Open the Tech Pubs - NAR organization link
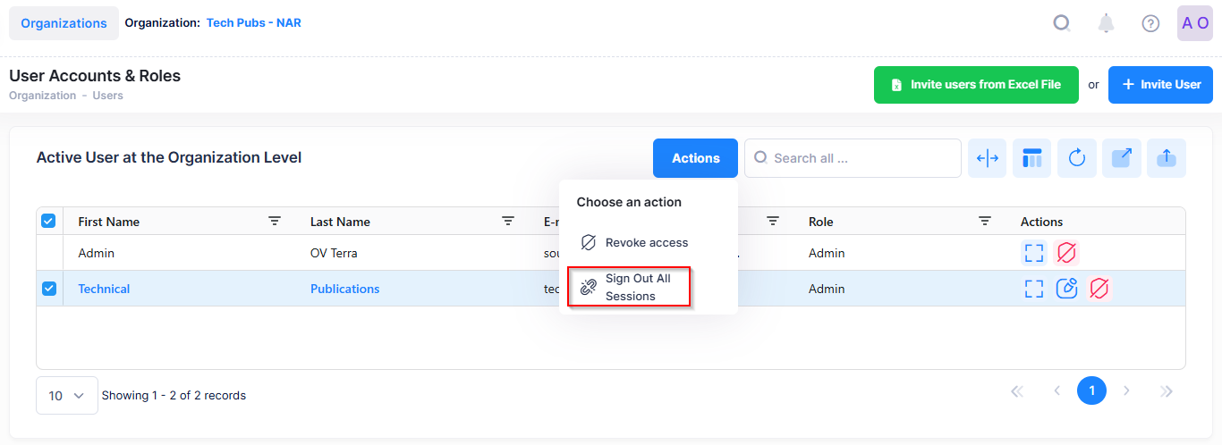 [x=254, y=23]
